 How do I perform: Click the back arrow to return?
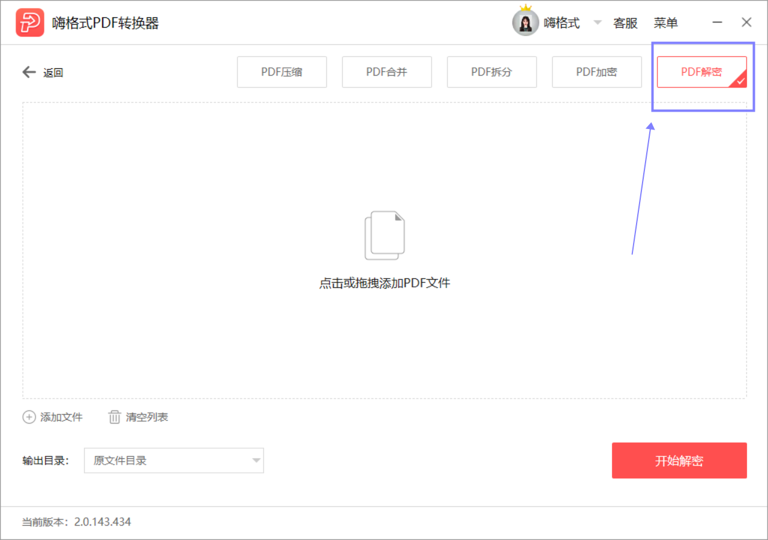pos(28,71)
